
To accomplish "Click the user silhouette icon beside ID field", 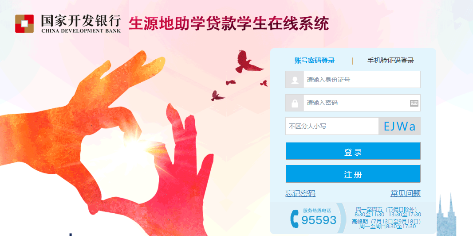I will [x=295, y=80].
